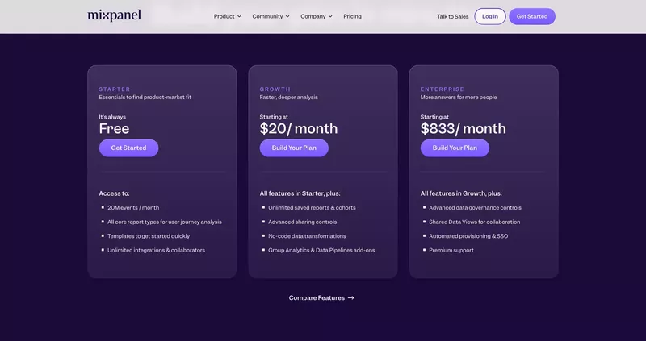Go to the Pricing page

352,16
